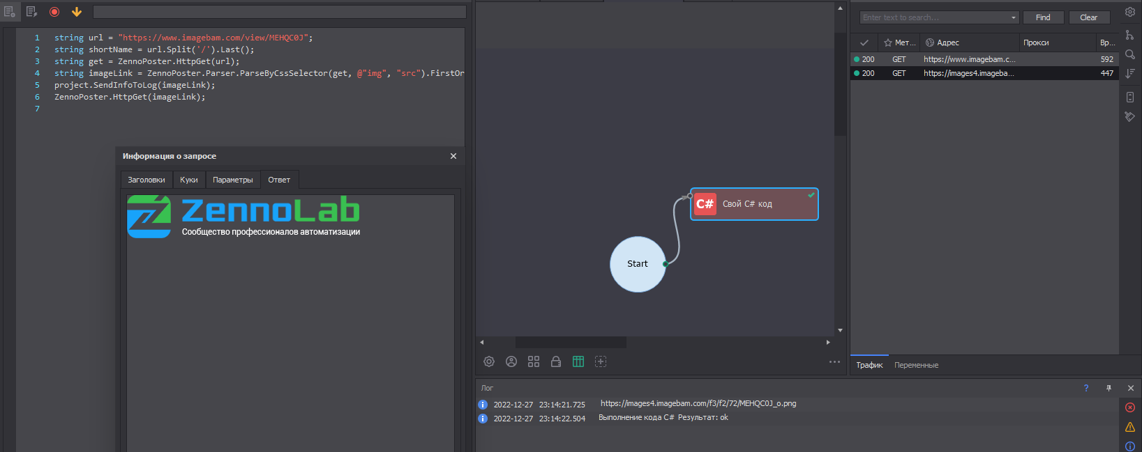Click the four-squares grid icon below canvas
The height and width of the screenshot is (452, 1142).
tap(534, 361)
